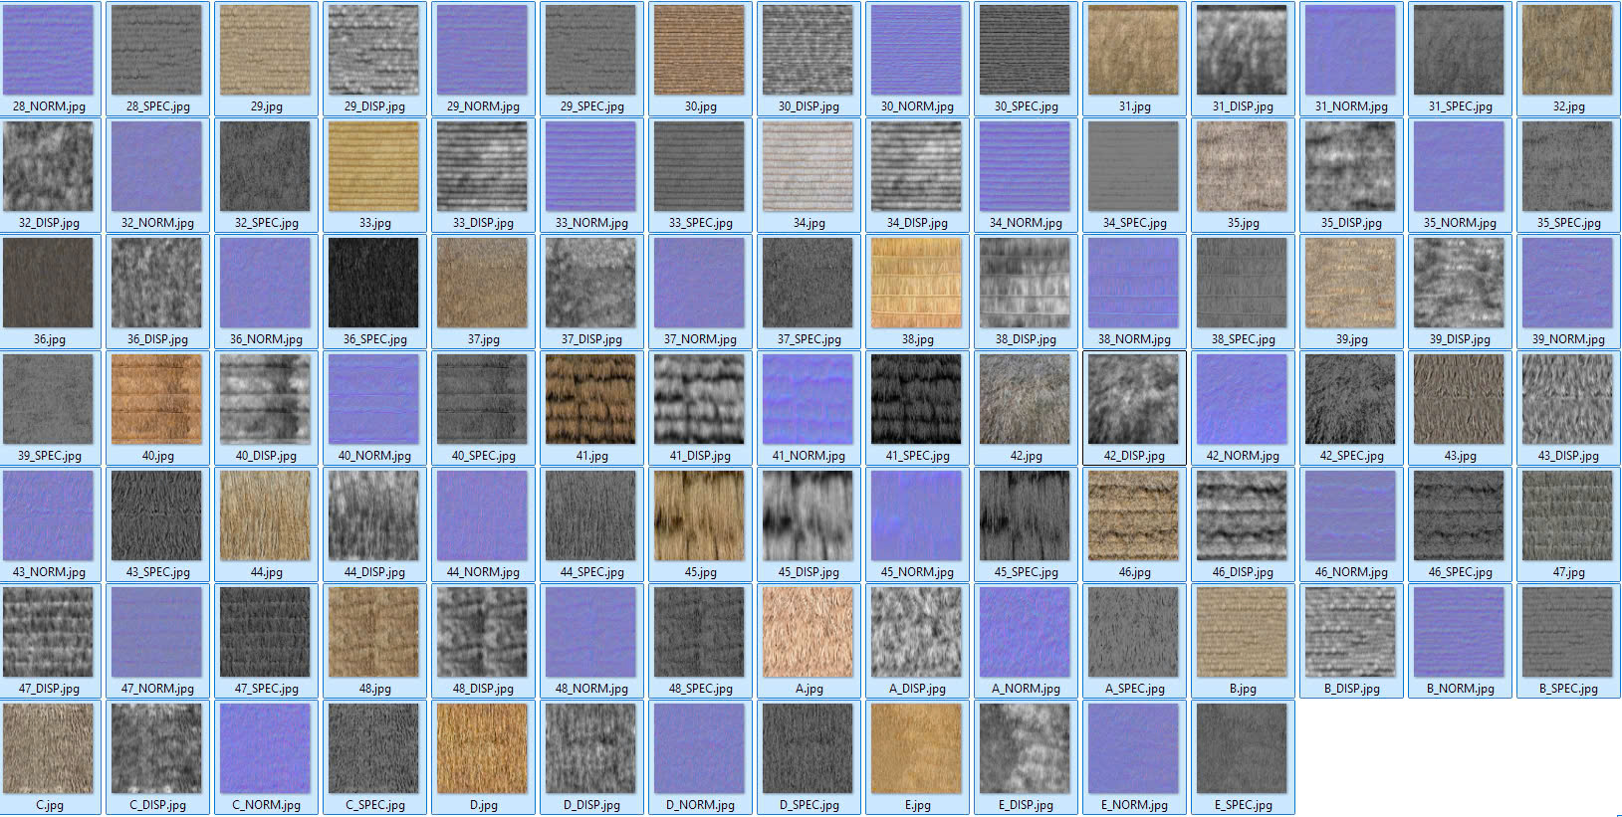Screen dimensions: 1622x817
Task: Select the 38.jpg thatch thumbnail
Action: point(916,284)
